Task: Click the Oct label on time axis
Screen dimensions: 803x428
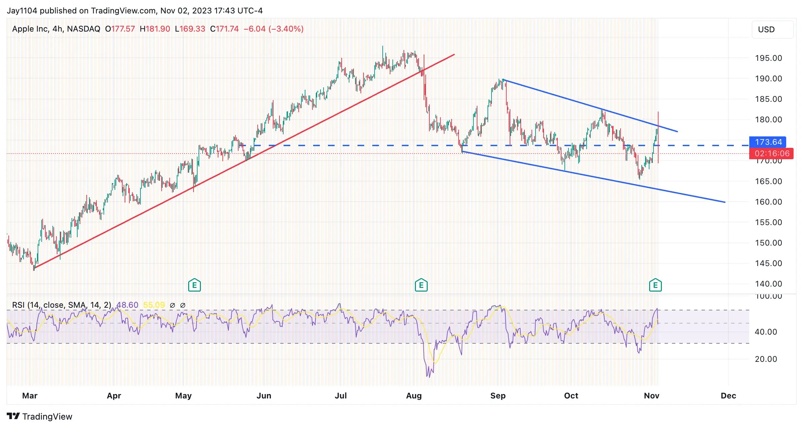Action: click(x=571, y=396)
